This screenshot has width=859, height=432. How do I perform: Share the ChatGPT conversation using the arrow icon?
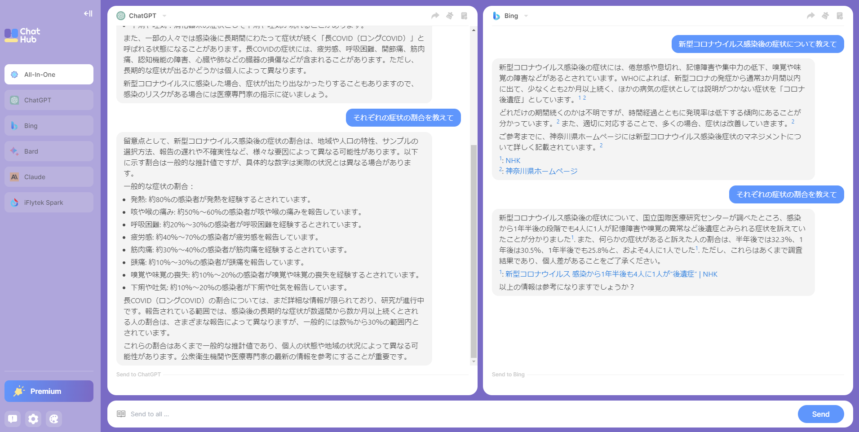pyautogui.click(x=435, y=16)
